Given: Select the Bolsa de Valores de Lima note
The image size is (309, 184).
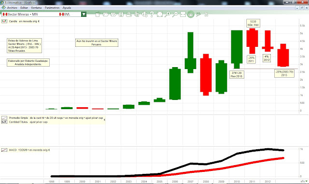Looking at the screenshot, I should 24,45.
